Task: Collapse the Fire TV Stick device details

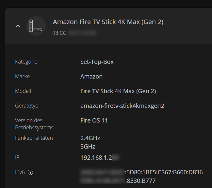Action: pos(18,26)
